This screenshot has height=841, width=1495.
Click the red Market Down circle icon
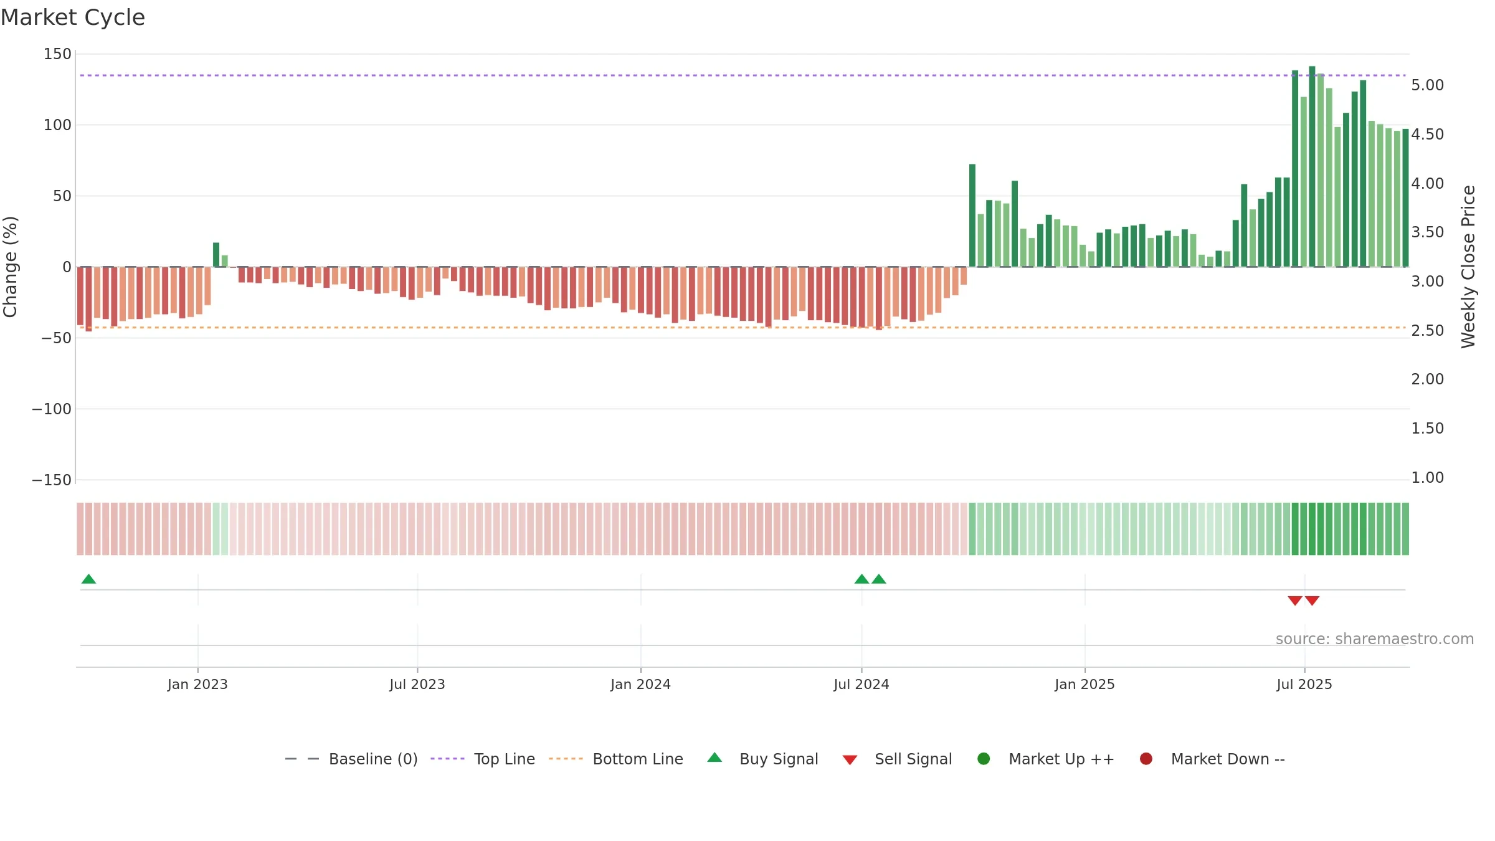click(x=1146, y=759)
